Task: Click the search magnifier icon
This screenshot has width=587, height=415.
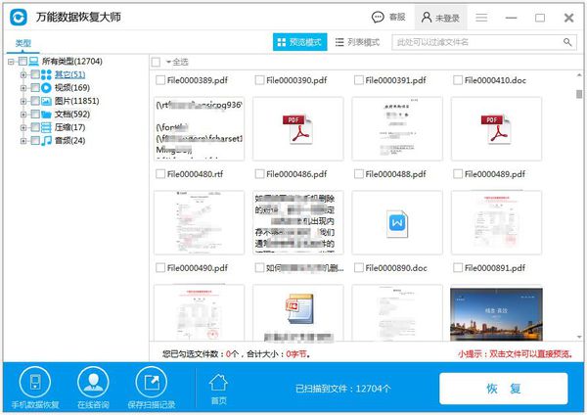Action: coord(567,42)
